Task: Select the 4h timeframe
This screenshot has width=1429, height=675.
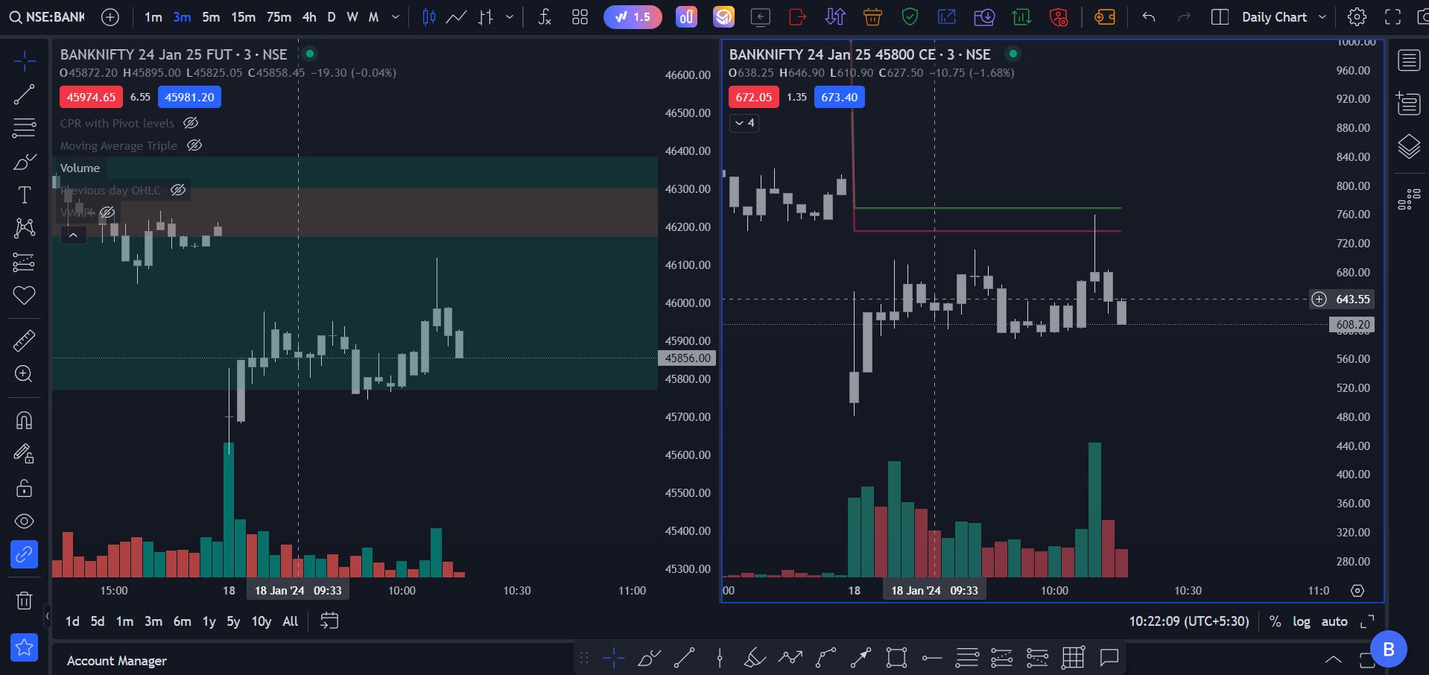Action: pyautogui.click(x=309, y=17)
